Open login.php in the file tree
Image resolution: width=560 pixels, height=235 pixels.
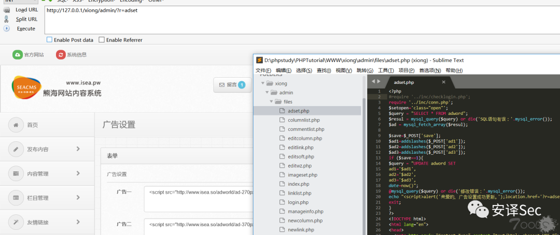298,202
